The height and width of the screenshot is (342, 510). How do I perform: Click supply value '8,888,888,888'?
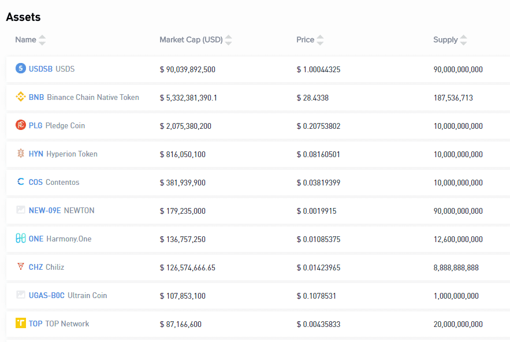(x=456, y=267)
